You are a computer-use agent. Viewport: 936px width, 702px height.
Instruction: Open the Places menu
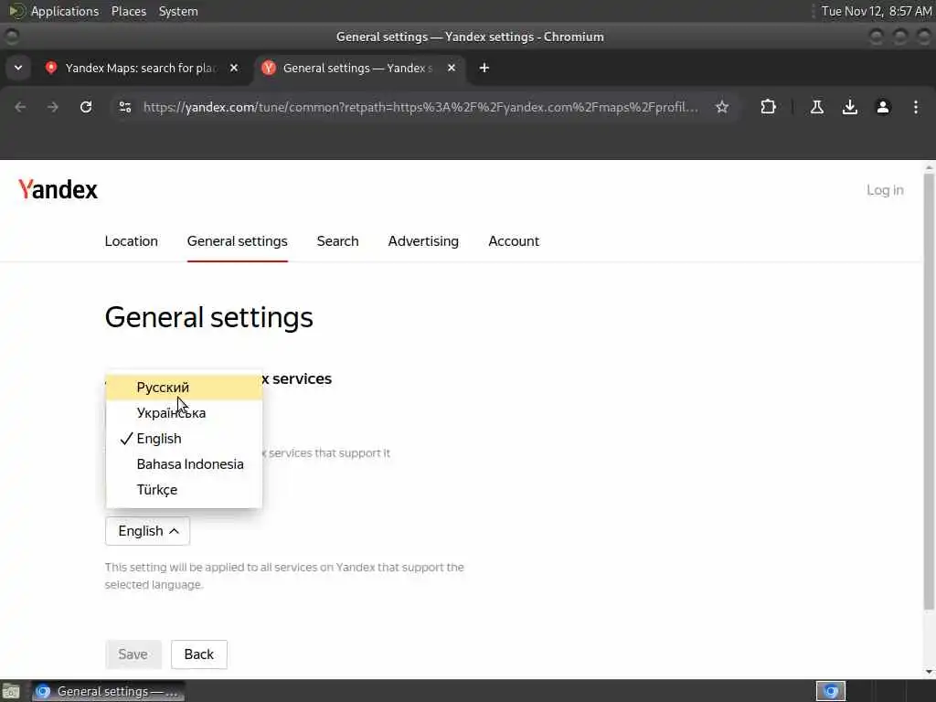point(129,11)
